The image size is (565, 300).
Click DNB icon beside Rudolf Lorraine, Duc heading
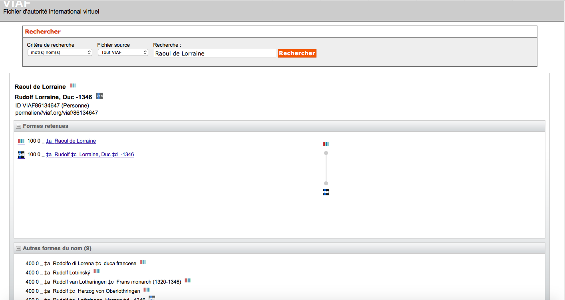click(99, 96)
